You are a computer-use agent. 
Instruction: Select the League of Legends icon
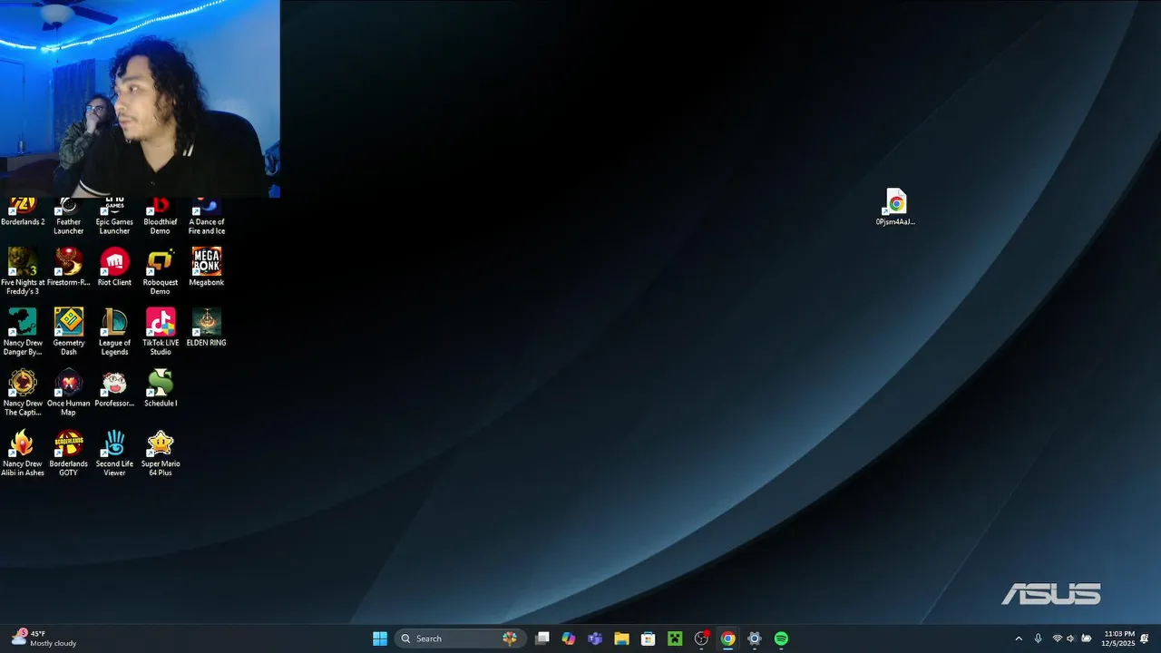114,332
